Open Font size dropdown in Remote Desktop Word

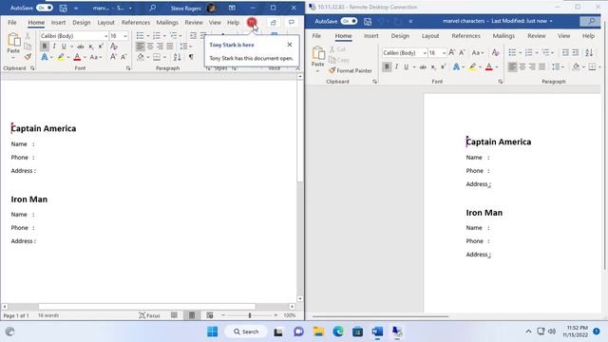click(444, 53)
